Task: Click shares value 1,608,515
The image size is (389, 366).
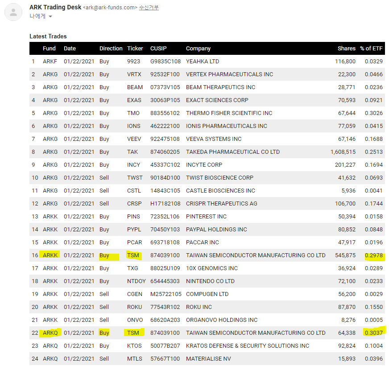Action: pos(343,152)
